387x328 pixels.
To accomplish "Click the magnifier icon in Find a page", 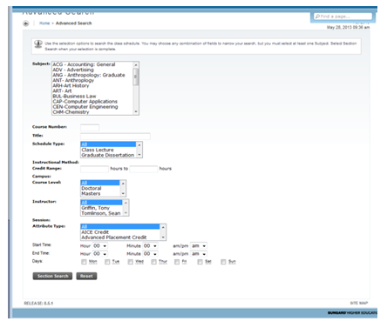I will point(317,17).
